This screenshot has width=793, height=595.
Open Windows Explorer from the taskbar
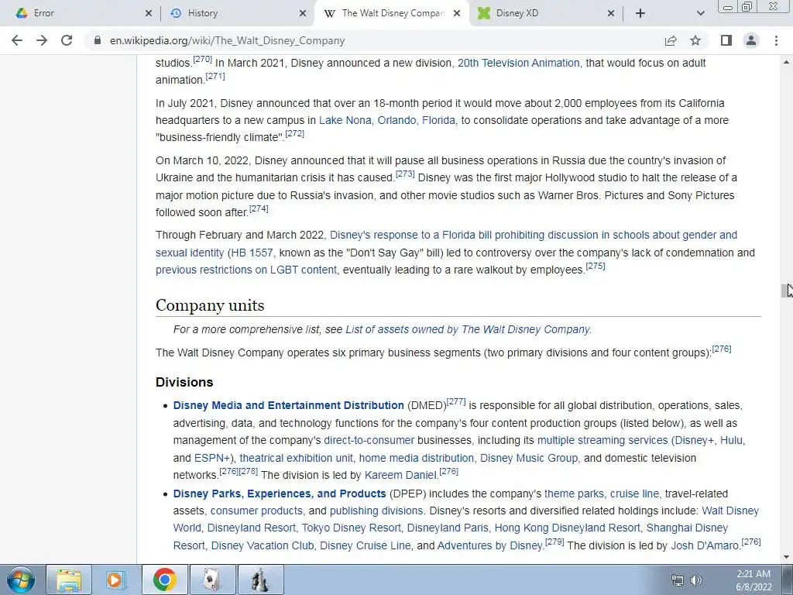[69, 580]
